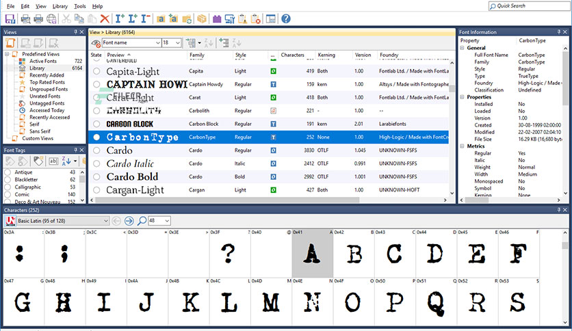Toggle state circle for Carbon Block font
Image resolution: width=572 pixels, height=331 pixels.
[x=96, y=124]
